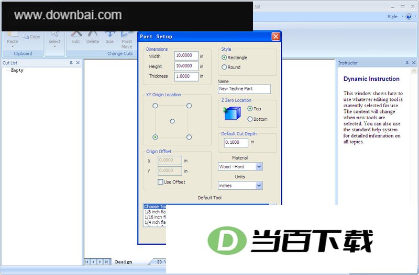Click the Z zero cube illustration
The height and width of the screenshot is (275, 419).
point(232,113)
